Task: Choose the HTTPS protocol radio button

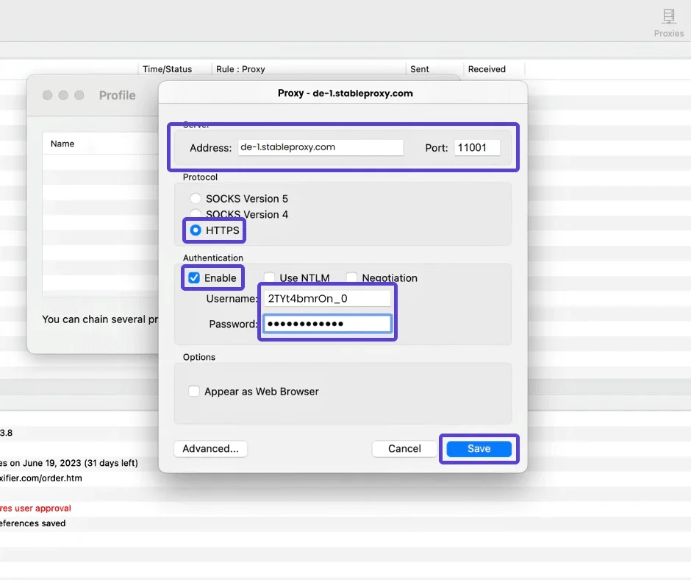Action: 196,230
